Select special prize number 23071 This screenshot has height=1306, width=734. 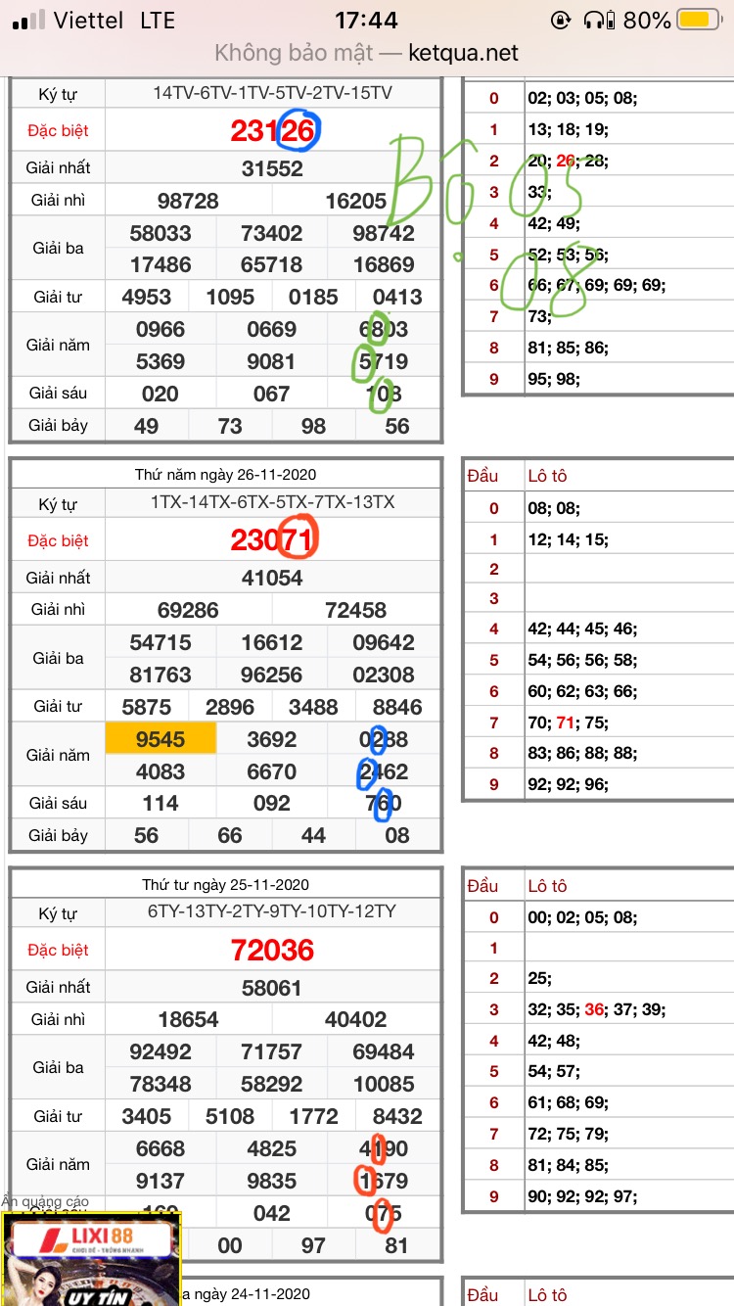click(x=272, y=540)
